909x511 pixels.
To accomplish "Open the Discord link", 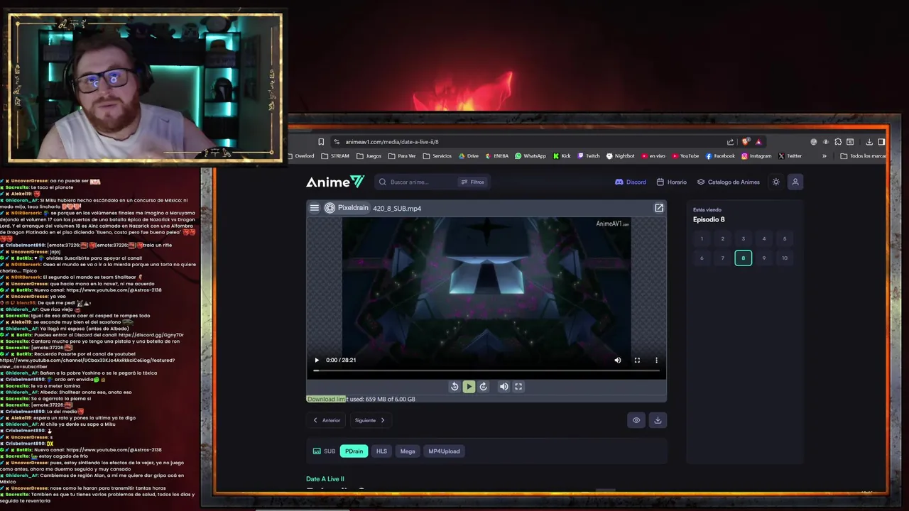I will pyautogui.click(x=631, y=182).
